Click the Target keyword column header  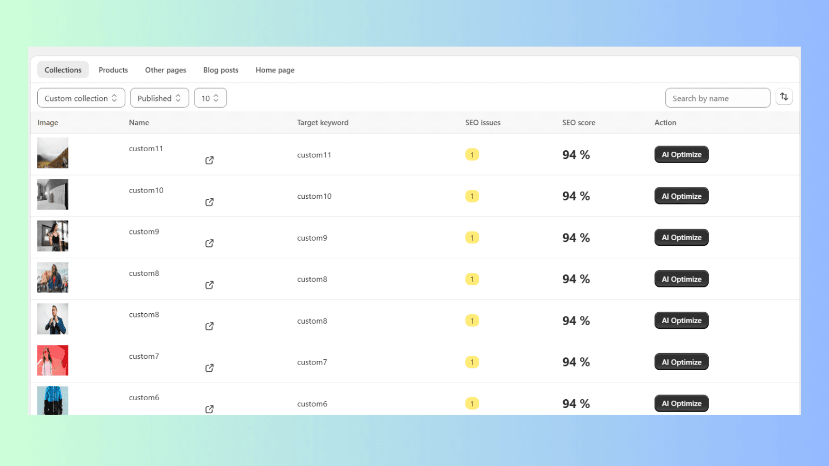323,123
